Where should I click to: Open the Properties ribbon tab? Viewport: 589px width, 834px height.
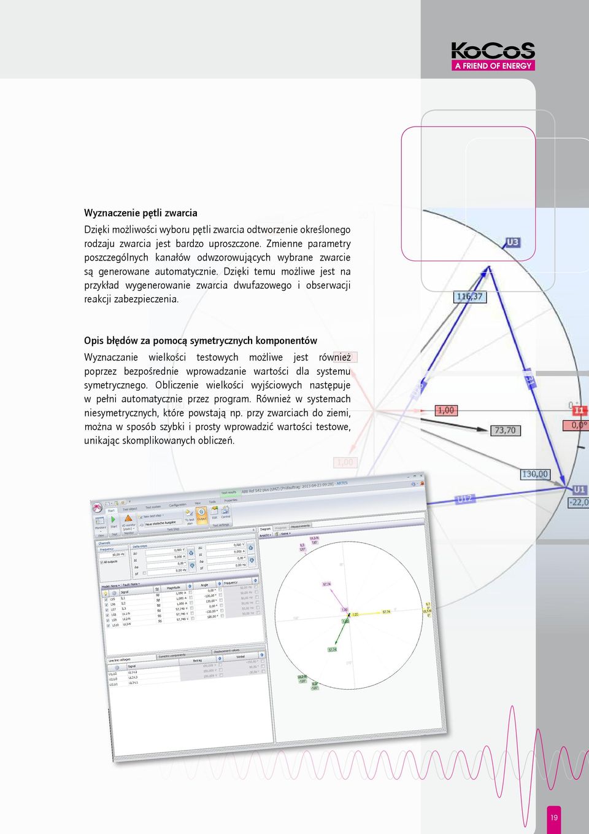click(231, 500)
